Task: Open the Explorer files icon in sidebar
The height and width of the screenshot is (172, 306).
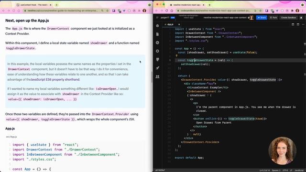Action: 157,34
